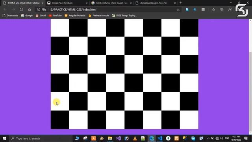Open the Google bookmark
Viewport: 252px width, 142px height.
point(27,15)
